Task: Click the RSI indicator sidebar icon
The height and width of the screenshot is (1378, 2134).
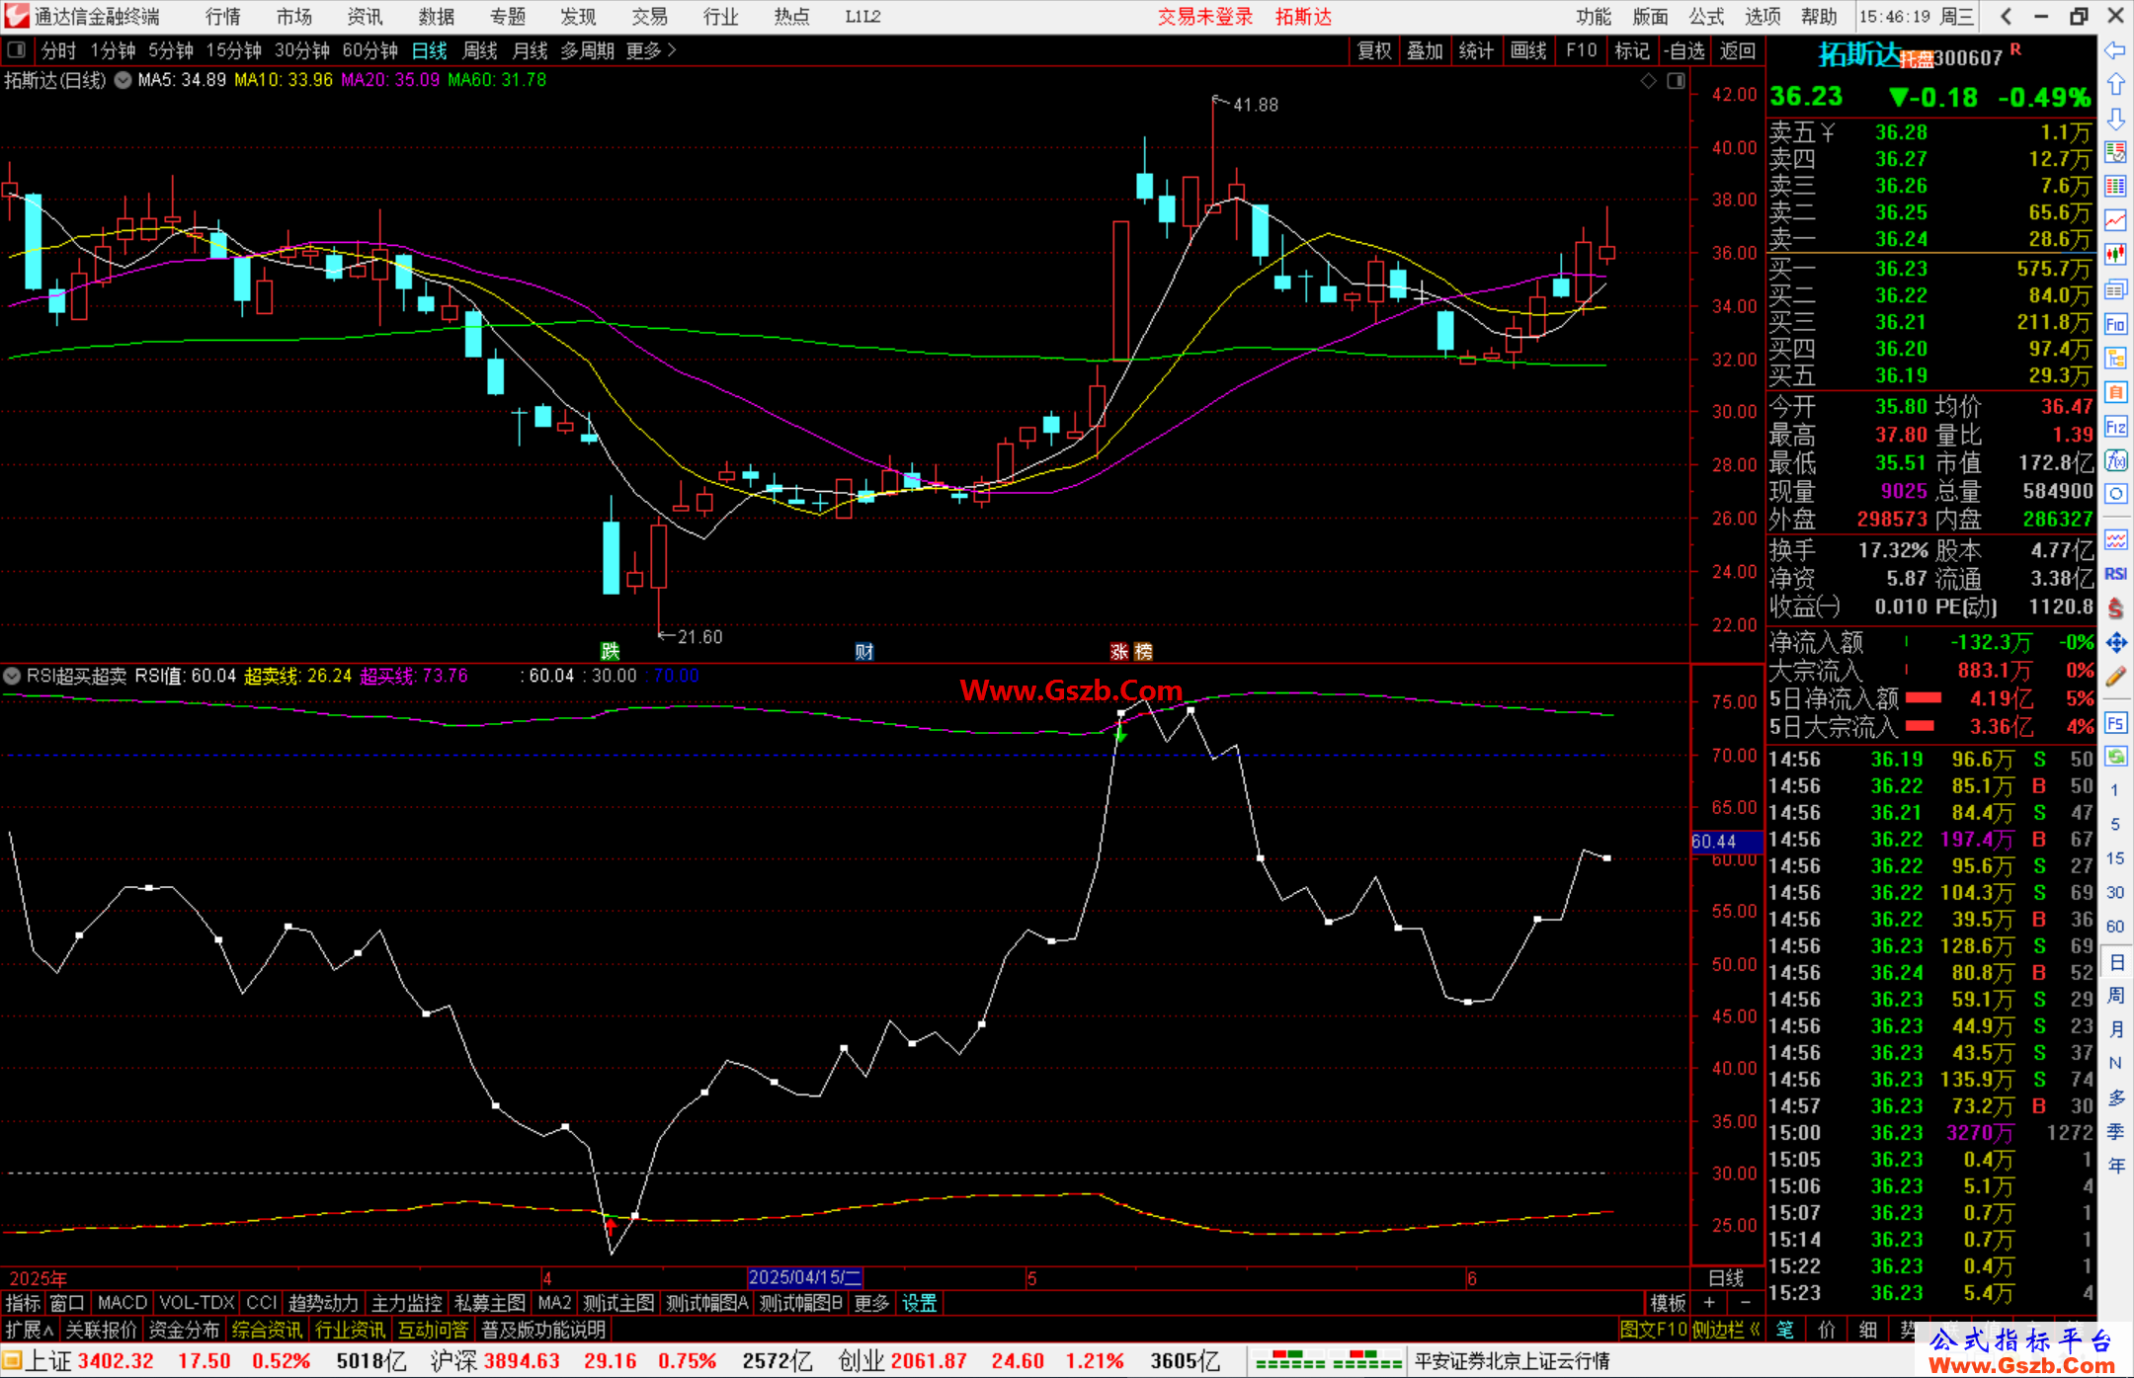Action: coord(2115,574)
